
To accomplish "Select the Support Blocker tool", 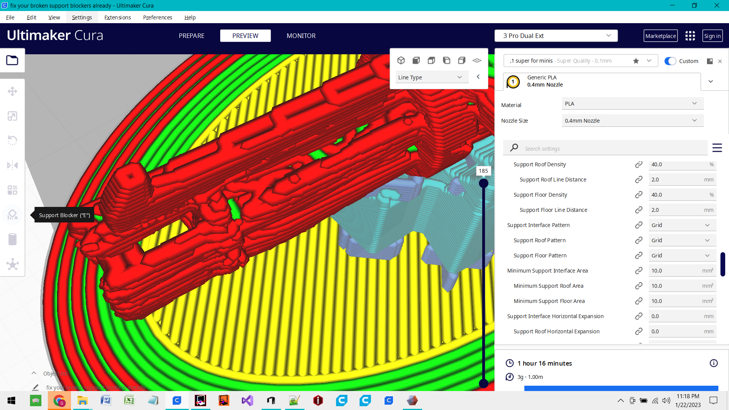I will pyautogui.click(x=12, y=215).
